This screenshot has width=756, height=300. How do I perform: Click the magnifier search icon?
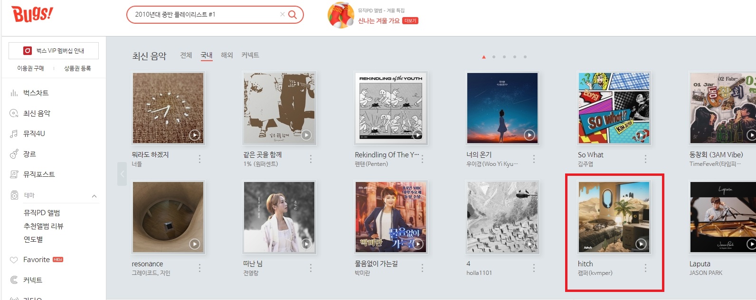click(x=293, y=14)
